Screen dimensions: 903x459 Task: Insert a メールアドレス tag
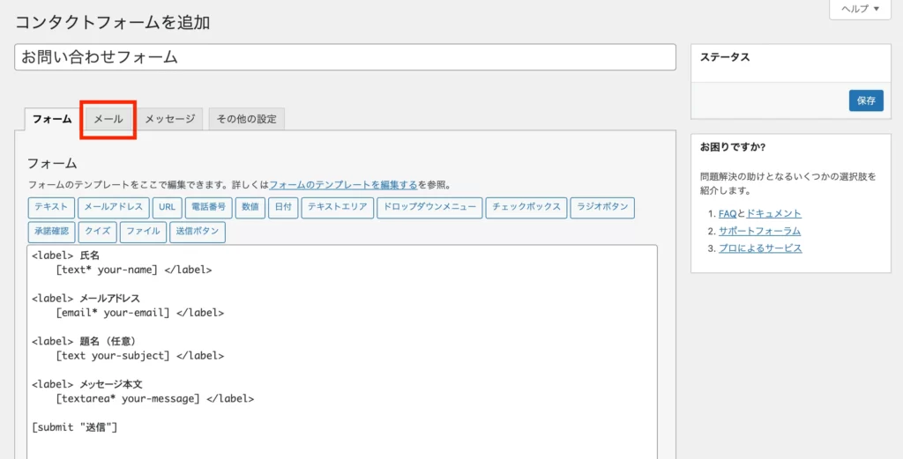tap(114, 208)
